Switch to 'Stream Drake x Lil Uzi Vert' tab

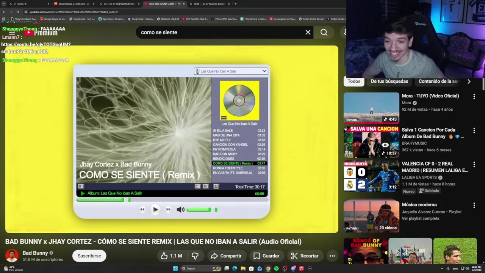(74, 4)
